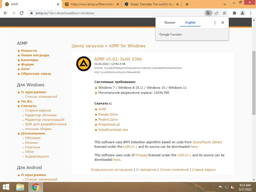Open Блог sidebar link
This screenshot has width=256, height=192.
point(25,69)
